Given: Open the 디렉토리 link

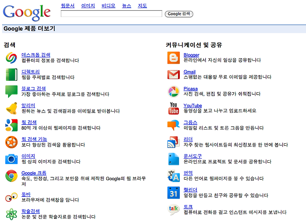Looking at the screenshot, I should tap(31, 72).
